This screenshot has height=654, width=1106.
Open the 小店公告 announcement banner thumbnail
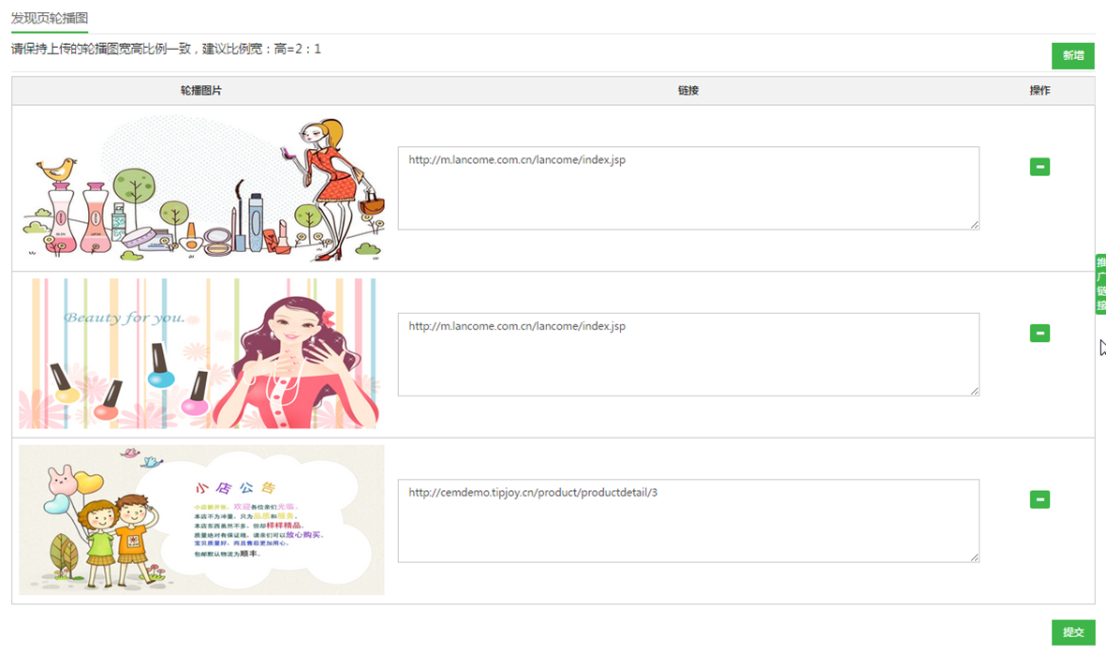click(x=201, y=520)
